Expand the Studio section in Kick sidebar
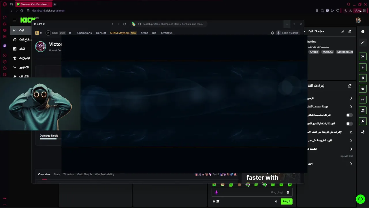This screenshot has height=208, width=369. coord(21,67)
